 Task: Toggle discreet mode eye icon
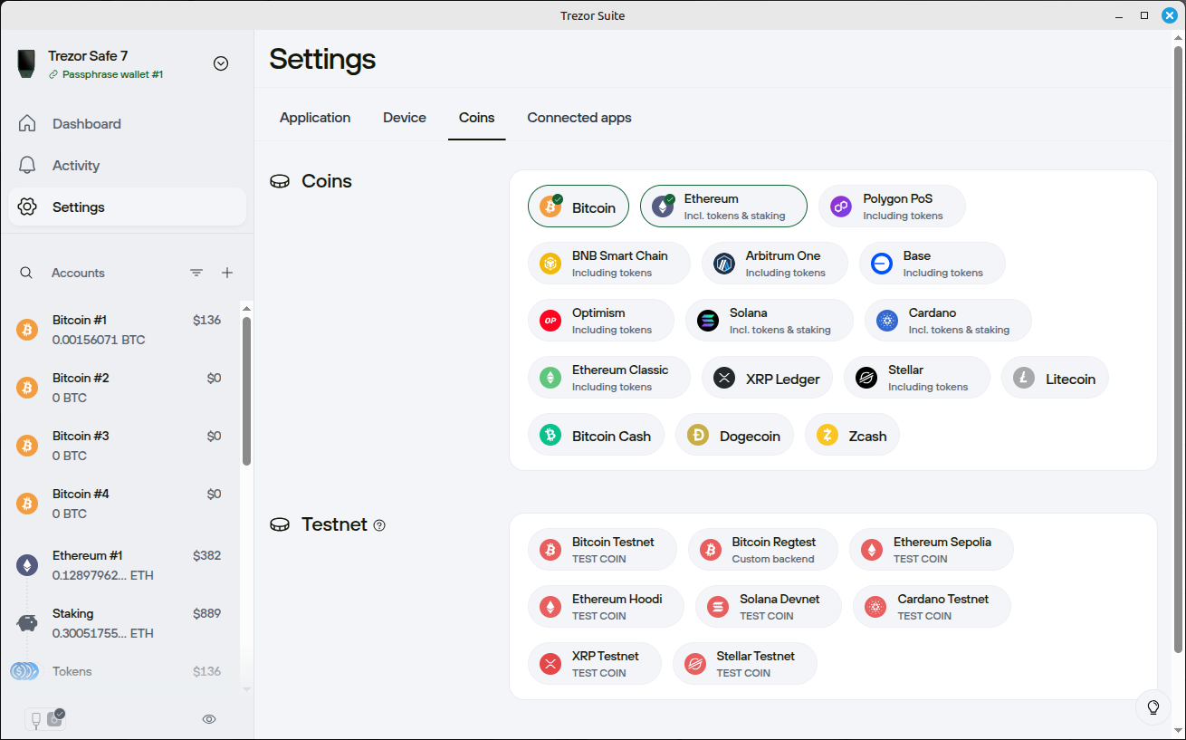tap(209, 719)
